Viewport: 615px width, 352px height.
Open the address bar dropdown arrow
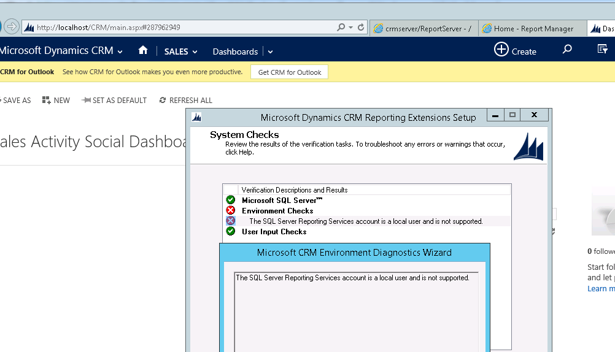coord(350,28)
